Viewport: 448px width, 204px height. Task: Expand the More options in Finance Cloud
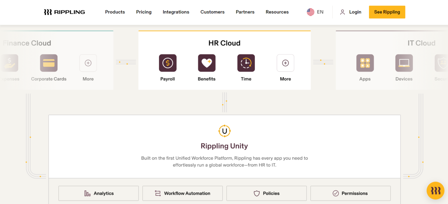coord(88,63)
